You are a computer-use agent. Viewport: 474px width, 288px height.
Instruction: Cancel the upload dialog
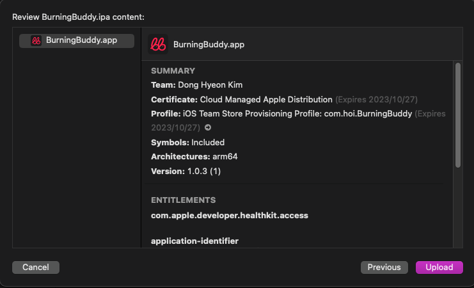[x=36, y=268]
